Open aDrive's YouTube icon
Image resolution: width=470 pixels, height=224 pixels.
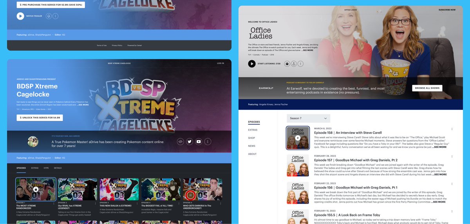[x=199, y=142]
